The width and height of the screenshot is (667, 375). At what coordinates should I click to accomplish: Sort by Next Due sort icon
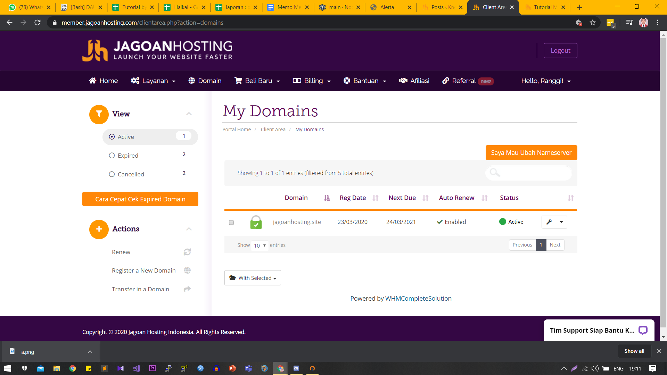[426, 198]
